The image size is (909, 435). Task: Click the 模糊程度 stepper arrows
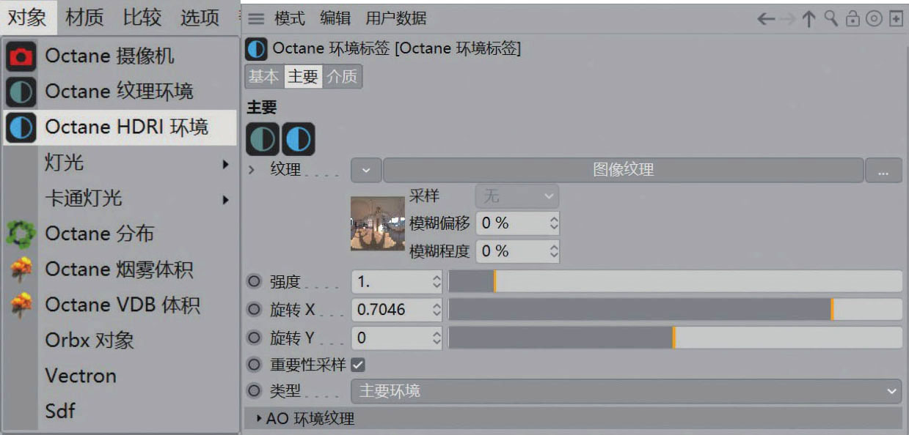554,251
